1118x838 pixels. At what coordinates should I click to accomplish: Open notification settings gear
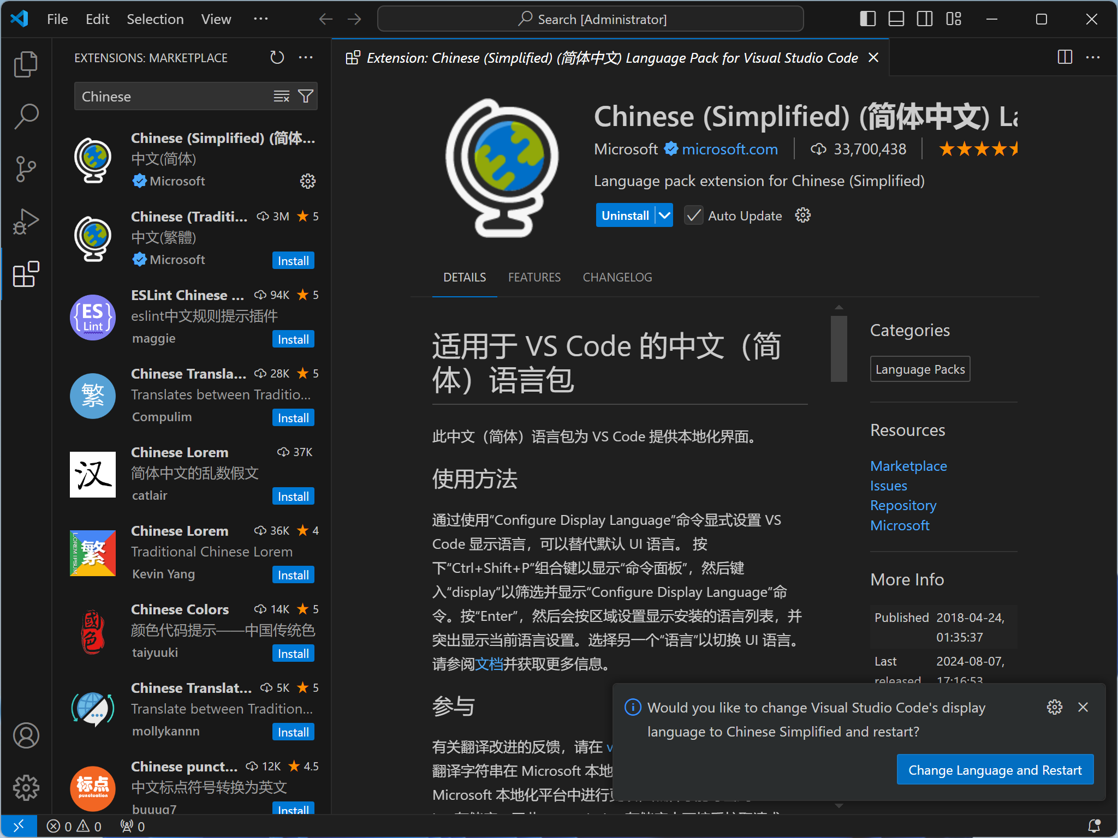[1055, 707]
